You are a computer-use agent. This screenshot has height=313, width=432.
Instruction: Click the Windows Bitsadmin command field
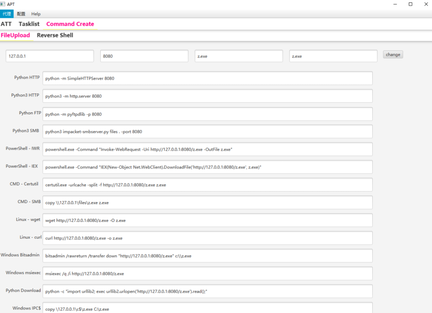(208, 256)
